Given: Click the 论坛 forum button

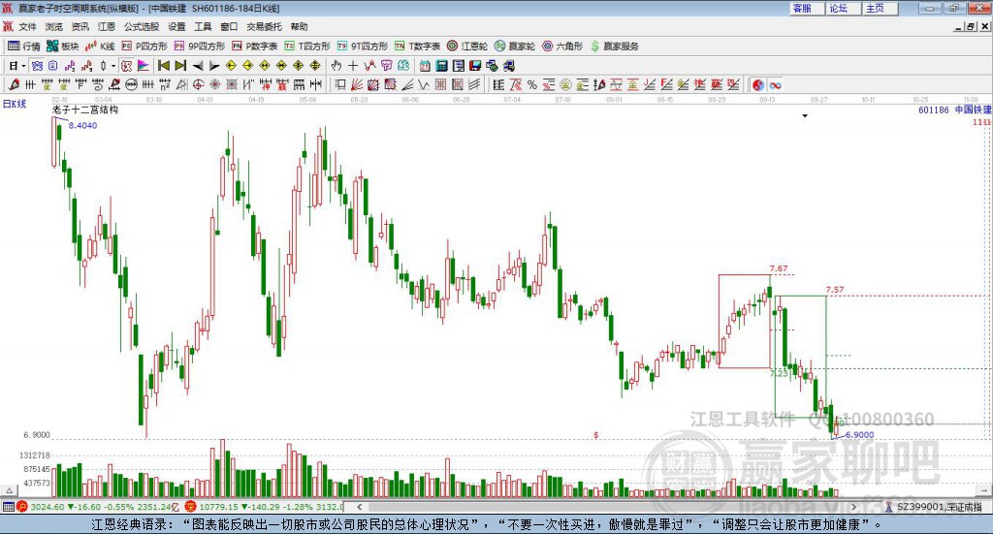Looking at the screenshot, I should 844,8.
